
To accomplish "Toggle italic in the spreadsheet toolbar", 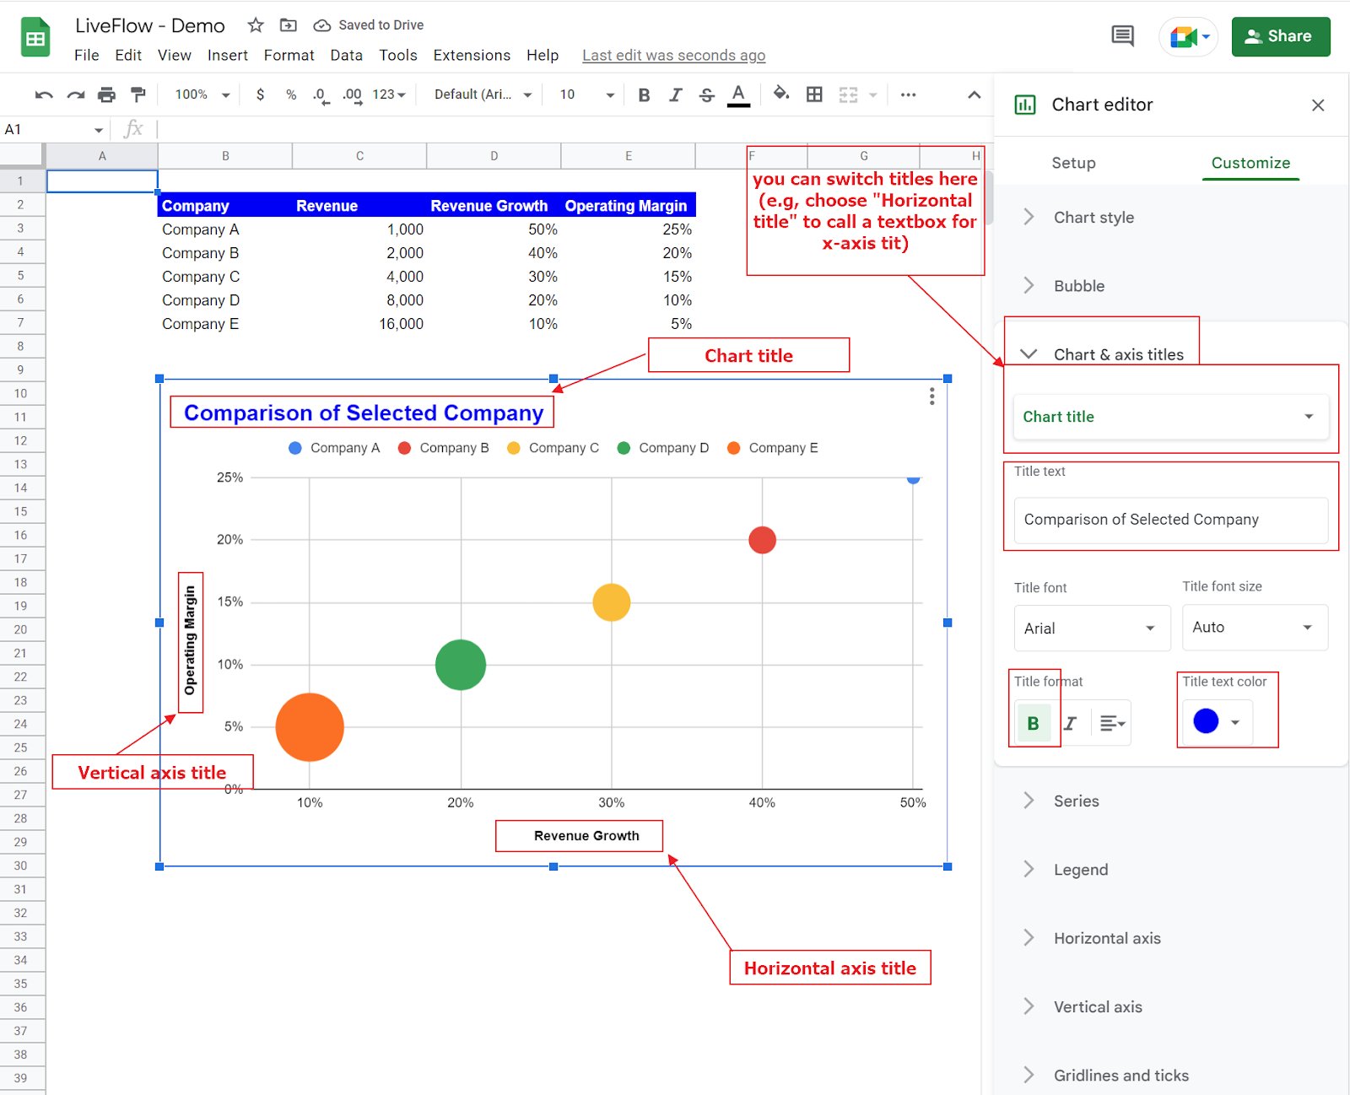I will (675, 95).
